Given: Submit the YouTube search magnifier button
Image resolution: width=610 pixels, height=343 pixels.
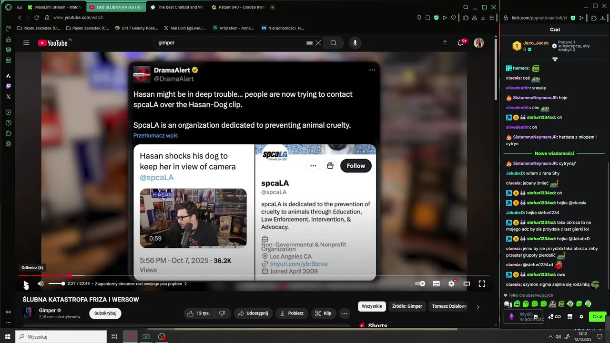Looking at the screenshot, I should click(x=334, y=43).
